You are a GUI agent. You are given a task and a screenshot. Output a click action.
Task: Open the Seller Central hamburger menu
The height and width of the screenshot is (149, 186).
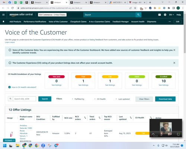coord(3,15)
